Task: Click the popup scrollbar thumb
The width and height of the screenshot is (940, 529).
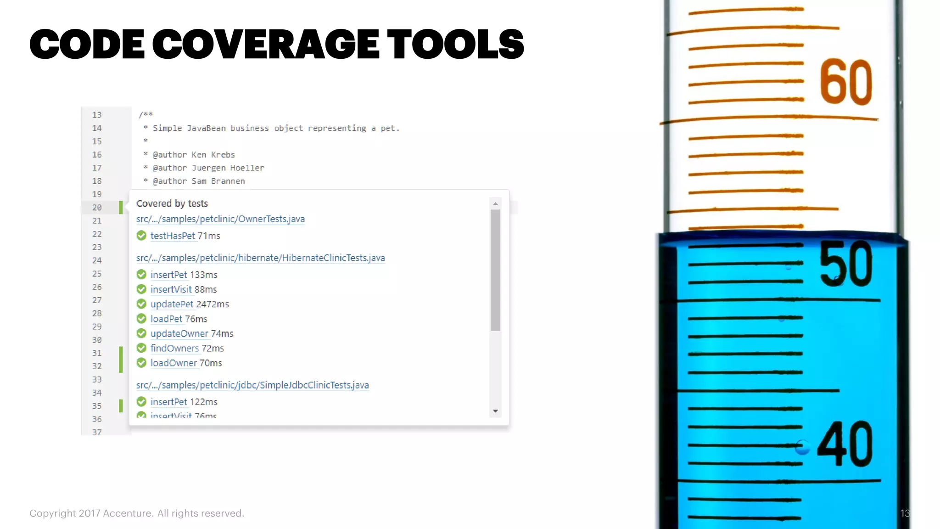Action: 495,270
